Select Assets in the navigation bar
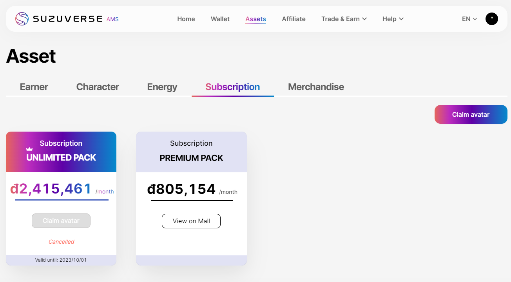This screenshot has width=511, height=282. (x=255, y=19)
